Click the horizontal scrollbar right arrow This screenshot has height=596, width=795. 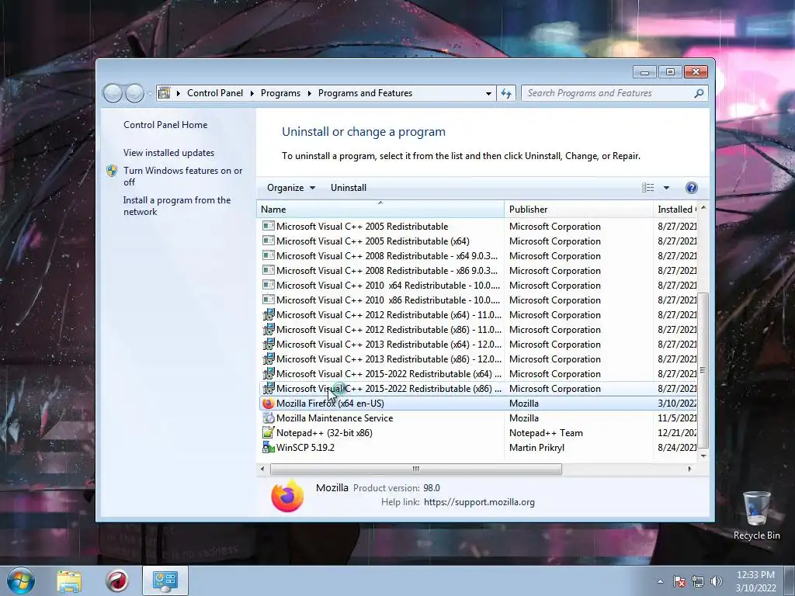[689, 469]
